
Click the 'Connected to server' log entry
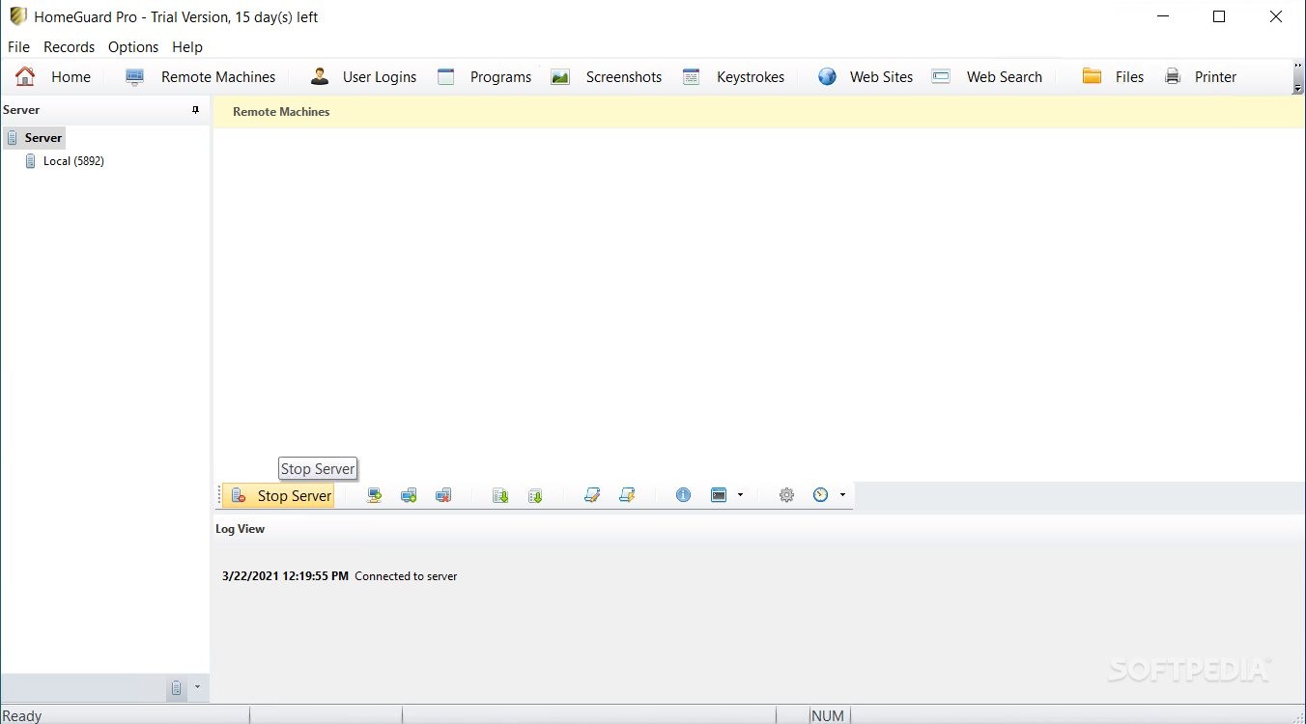(406, 576)
